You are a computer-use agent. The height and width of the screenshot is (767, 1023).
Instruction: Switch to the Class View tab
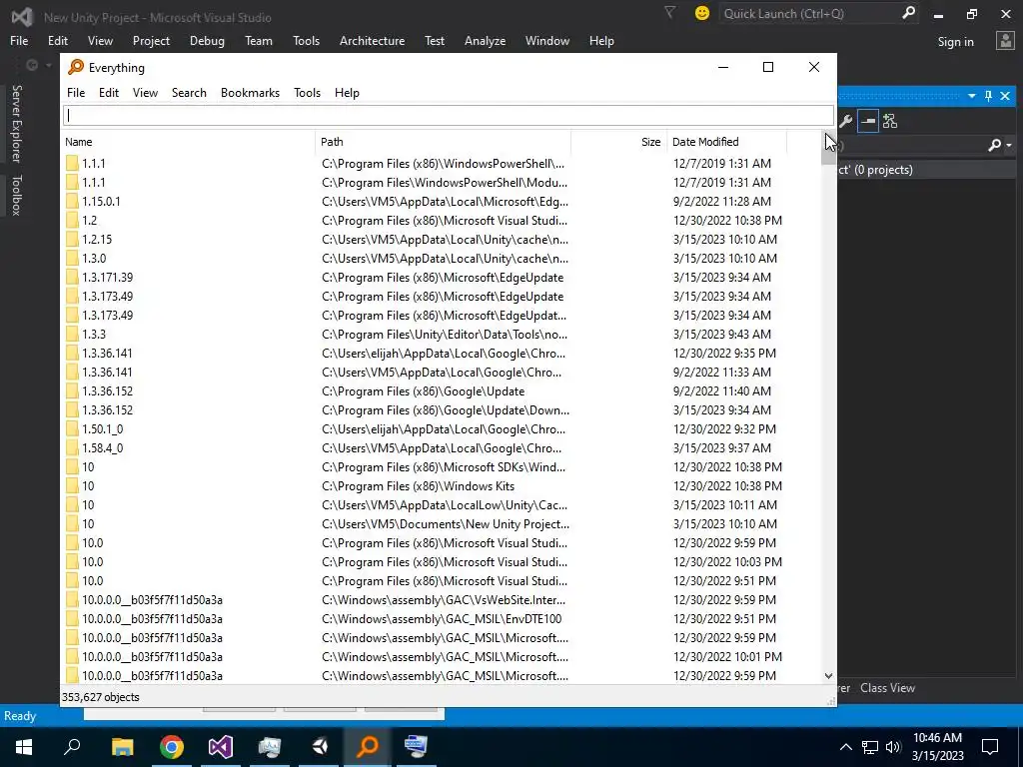tap(887, 687)
